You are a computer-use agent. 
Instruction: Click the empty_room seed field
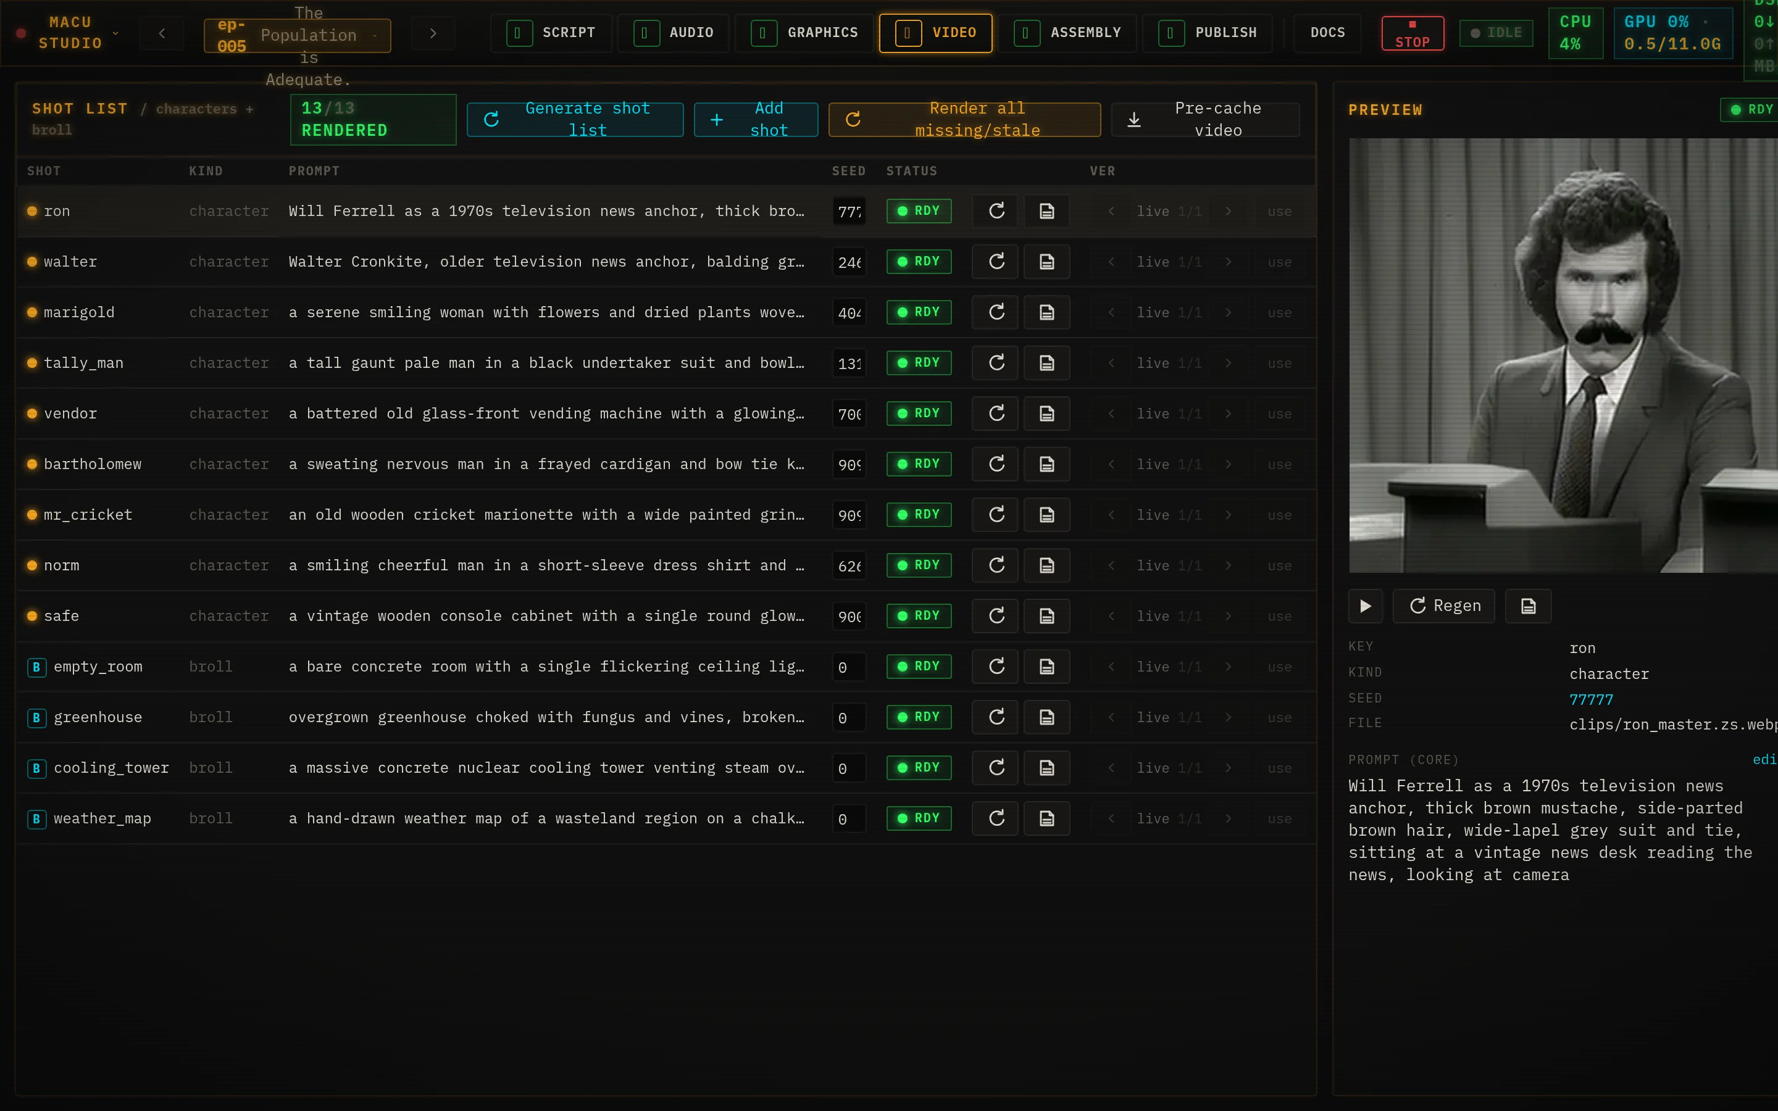click(849, 667)
